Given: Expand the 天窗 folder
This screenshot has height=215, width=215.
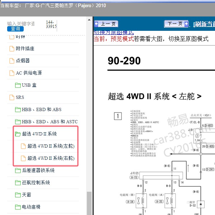Looking at the screenshot, I should tap(27, 195).
